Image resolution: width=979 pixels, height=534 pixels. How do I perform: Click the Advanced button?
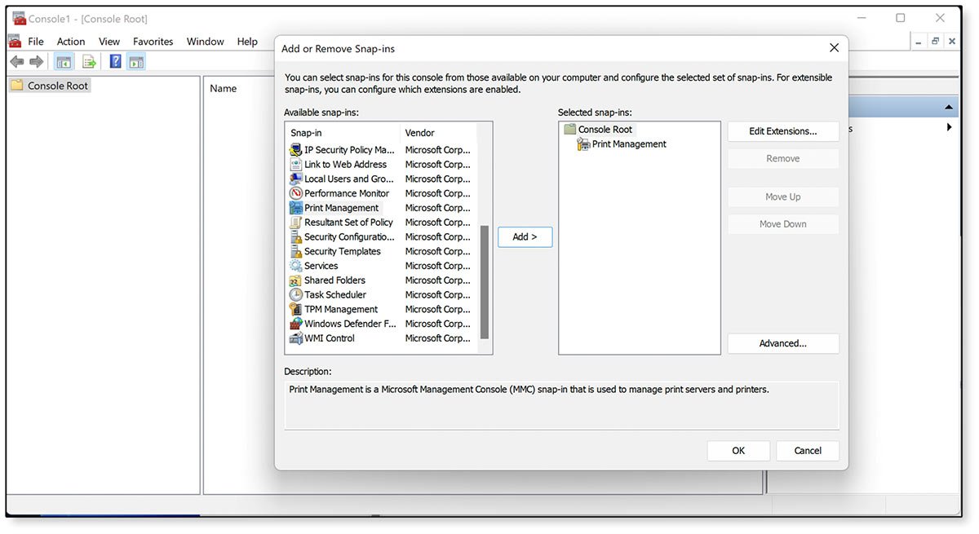[x=782, y=343]
